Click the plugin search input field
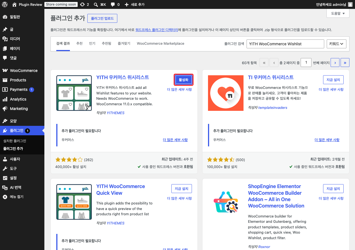The height and width of the screenshot is (250, 355). click(285, 44)
